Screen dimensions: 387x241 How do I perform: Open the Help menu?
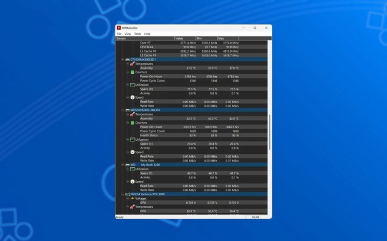(147, 34)
